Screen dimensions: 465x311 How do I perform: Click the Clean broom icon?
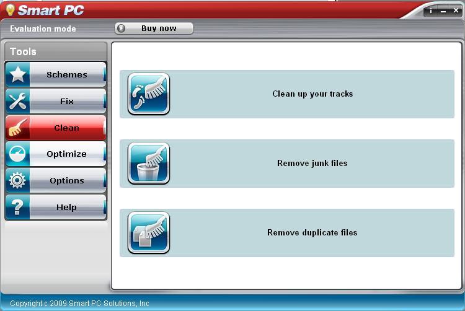[18, 128]
